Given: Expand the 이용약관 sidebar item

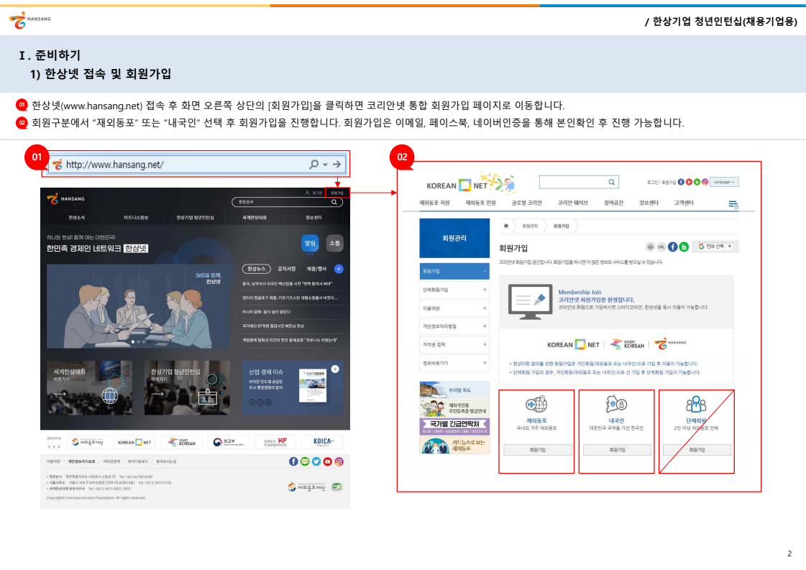Looking at the screenshot, I should [454, 308].
